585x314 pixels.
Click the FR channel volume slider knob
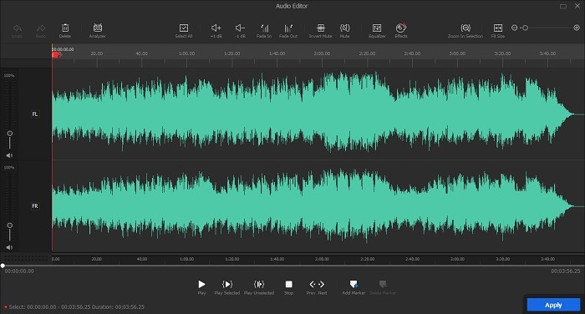coord(10,225)
